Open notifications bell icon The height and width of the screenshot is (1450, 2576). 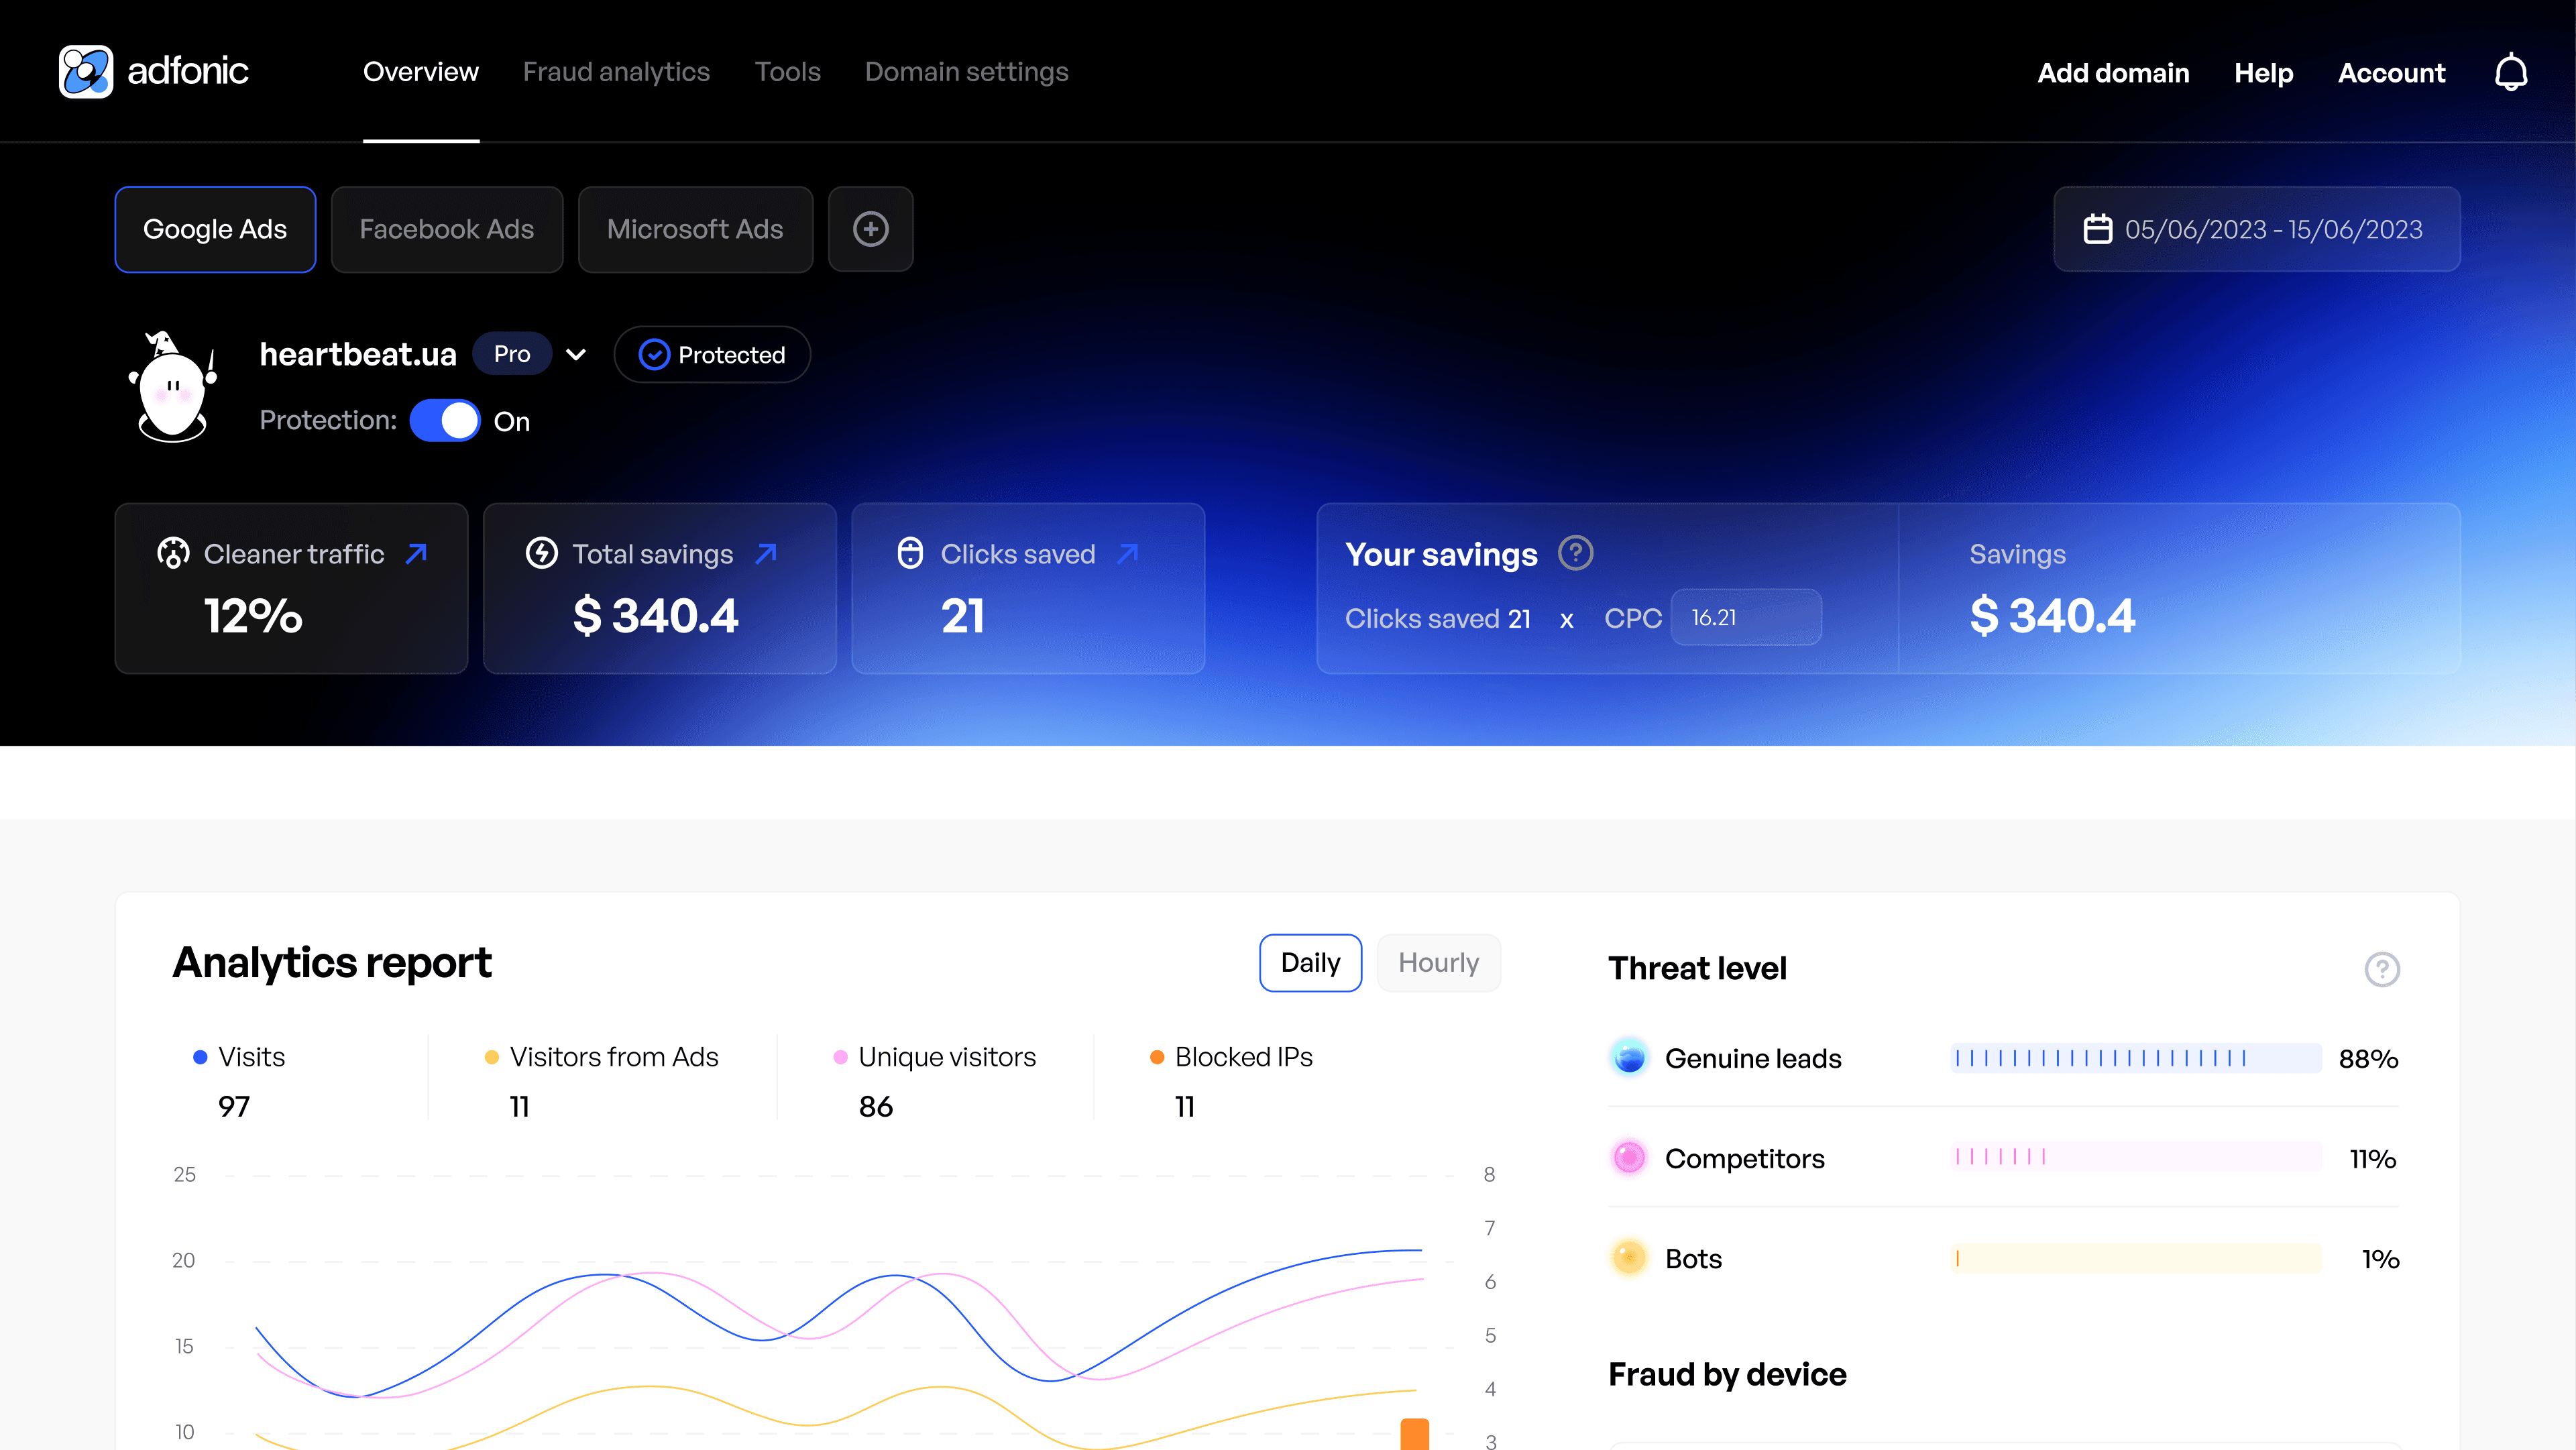2510,72
